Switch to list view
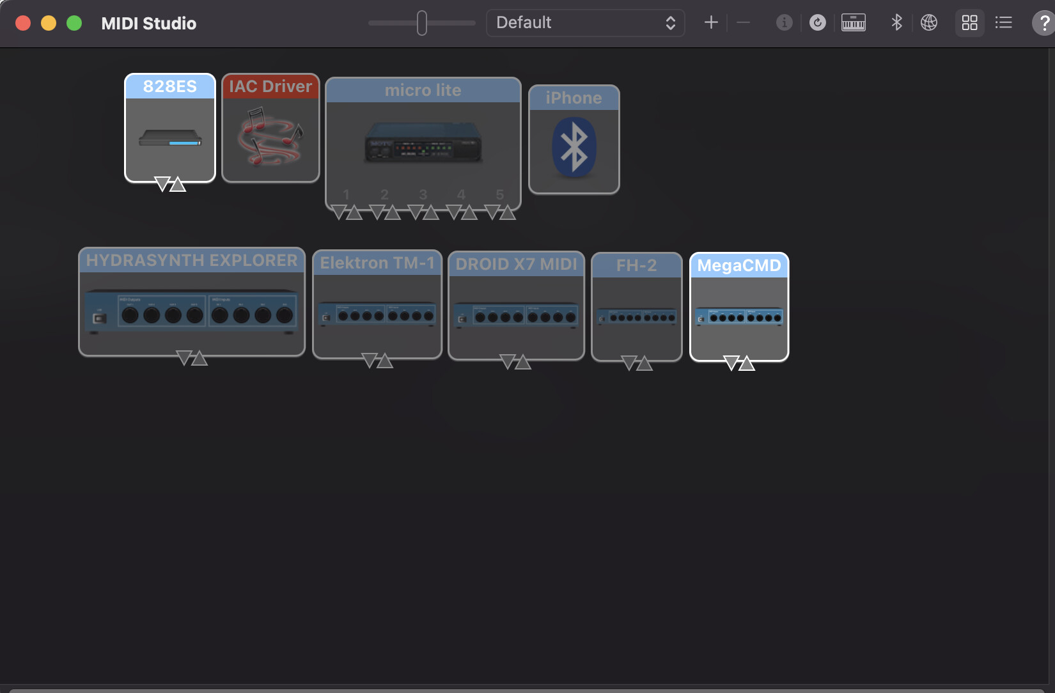 [1003, 23]
